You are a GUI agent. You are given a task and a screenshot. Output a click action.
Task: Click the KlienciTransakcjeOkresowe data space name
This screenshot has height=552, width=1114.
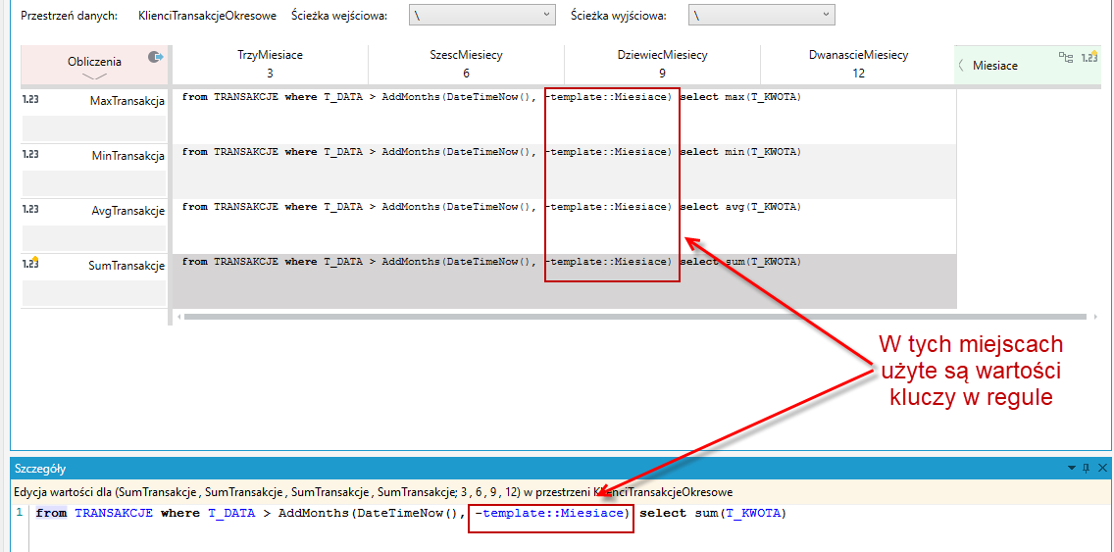click(208, 15)
